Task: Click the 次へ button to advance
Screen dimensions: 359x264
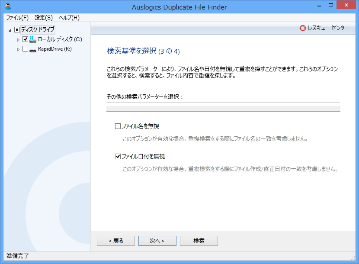Action: (157, 241)
